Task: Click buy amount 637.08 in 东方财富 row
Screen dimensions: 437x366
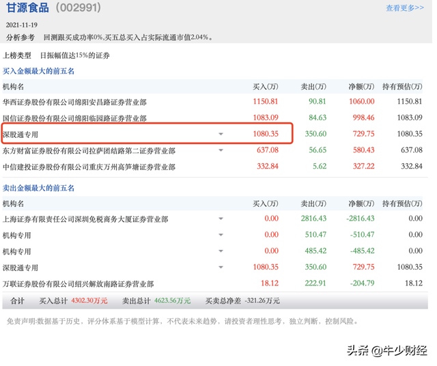Action: pyautogui.click(x=268, y=150)
